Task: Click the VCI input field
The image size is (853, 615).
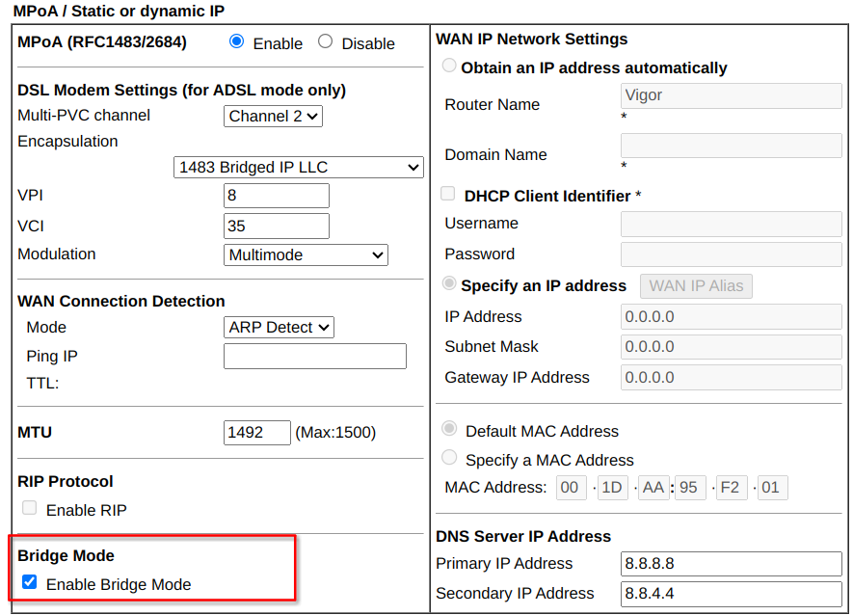Action: [277, 226]
